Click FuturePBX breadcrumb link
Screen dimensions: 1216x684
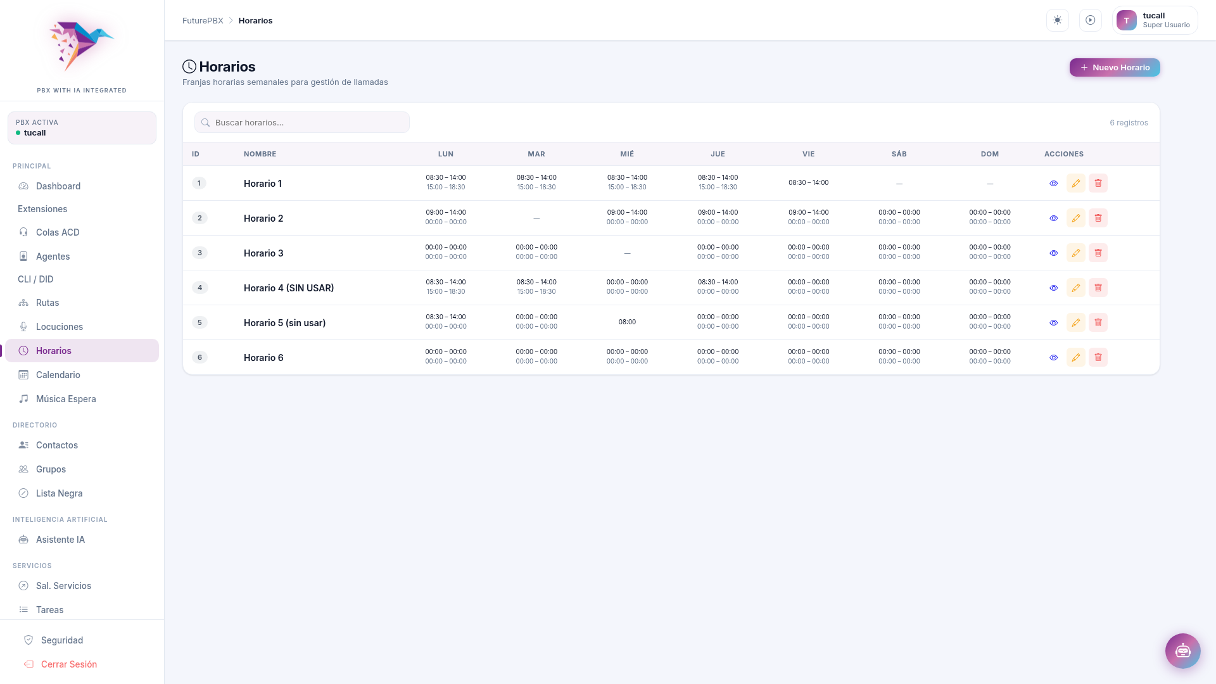pos(203,20)
